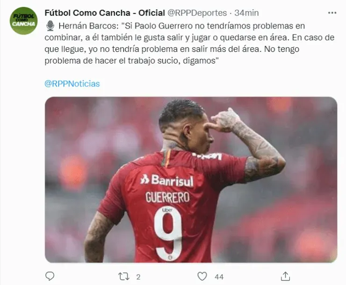This screenshot has width=346, height=285.
Task: Click the Fútbol Como Cancha - Oficial name
Action: [105, 13]
